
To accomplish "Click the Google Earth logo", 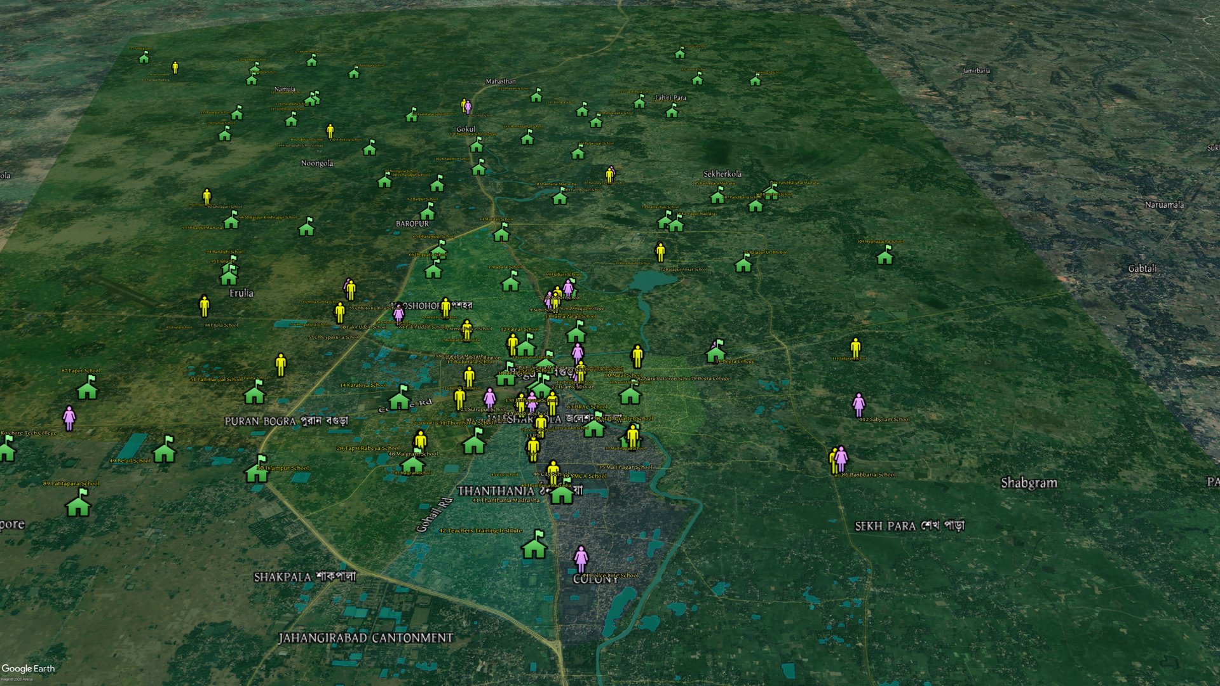I will [x=28, y=668].
